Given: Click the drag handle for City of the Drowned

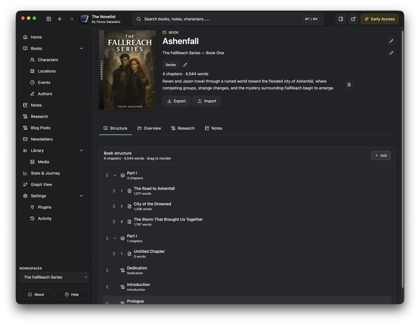Looking at the screenshot, I should point(114,206).
